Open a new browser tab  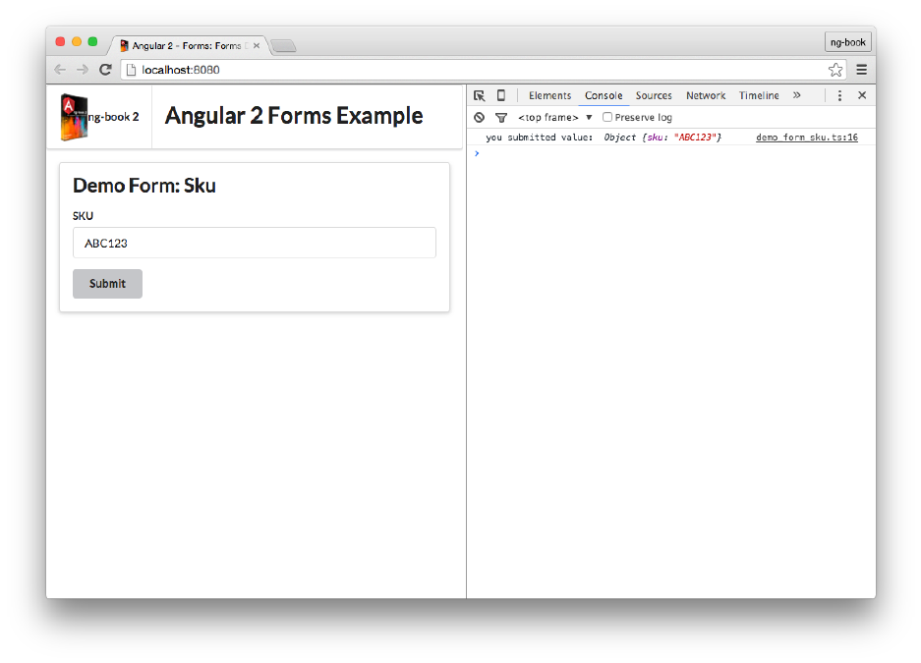(x=284, y=46)
